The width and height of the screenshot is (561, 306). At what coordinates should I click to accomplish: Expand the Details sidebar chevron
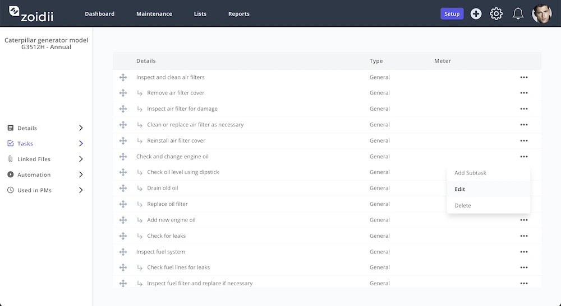[x=81, y=128]
